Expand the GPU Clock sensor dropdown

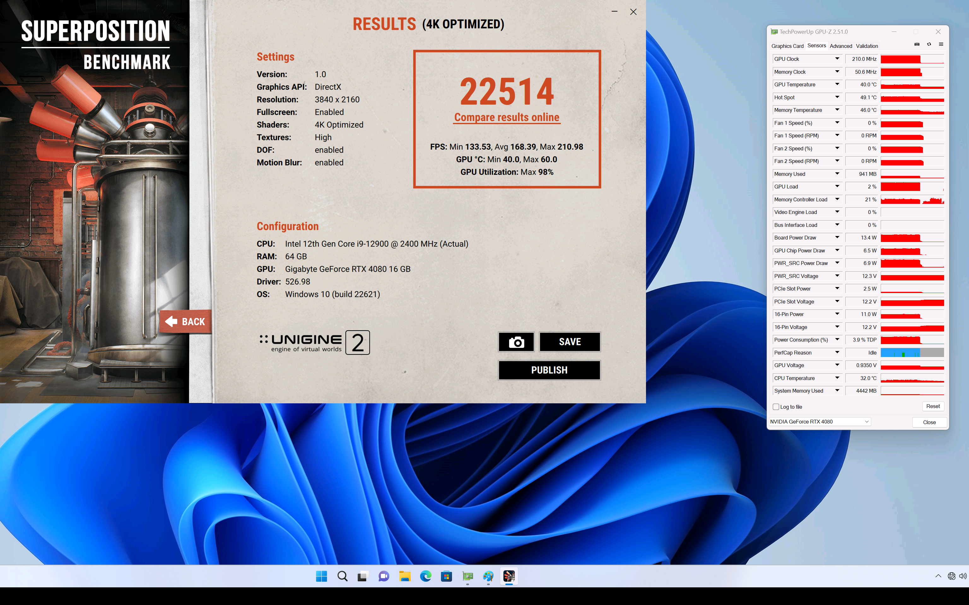pyautogui.click(x=837, y=59)
